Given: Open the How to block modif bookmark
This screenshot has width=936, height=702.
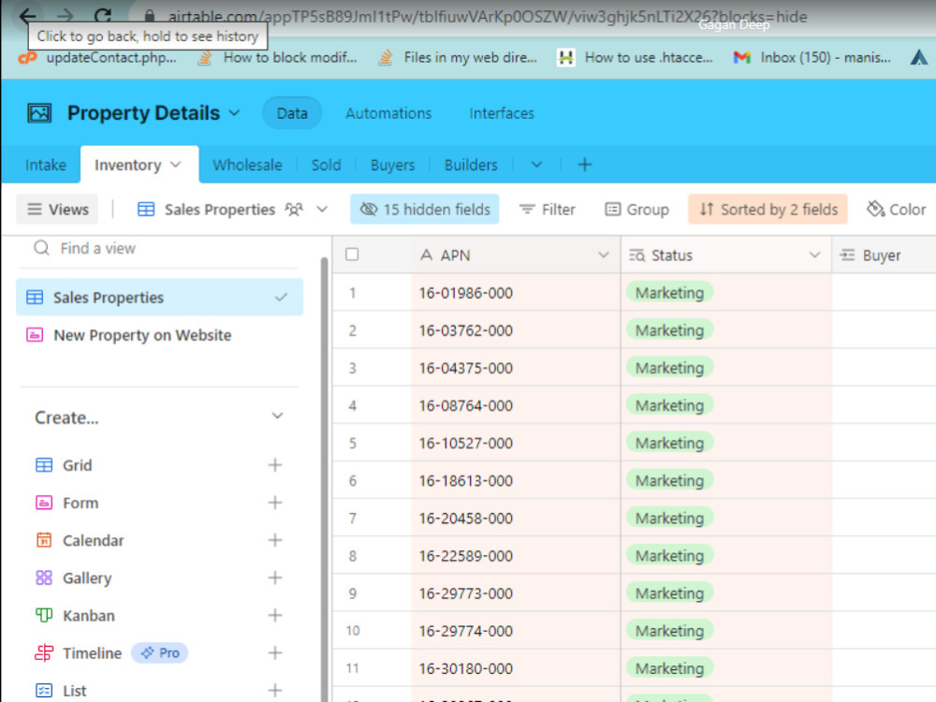Looking at the screenshot, I should pyautogui.click(x=277, y=58).
